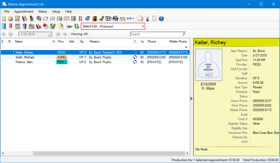Image resolution: width=280 pixels, height=163 pixels.
Task: Sort by the Name column header
Action: (x=32, y=41)
